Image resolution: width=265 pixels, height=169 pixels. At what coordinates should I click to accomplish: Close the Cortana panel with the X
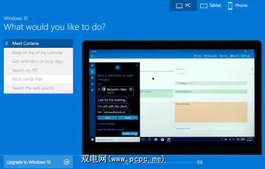pos(137,66)
